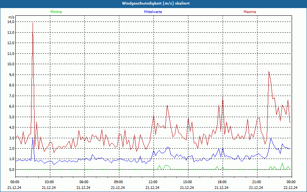Click the 1,0 y-axis value
This screenshot has height=192, width=307.
12,159
